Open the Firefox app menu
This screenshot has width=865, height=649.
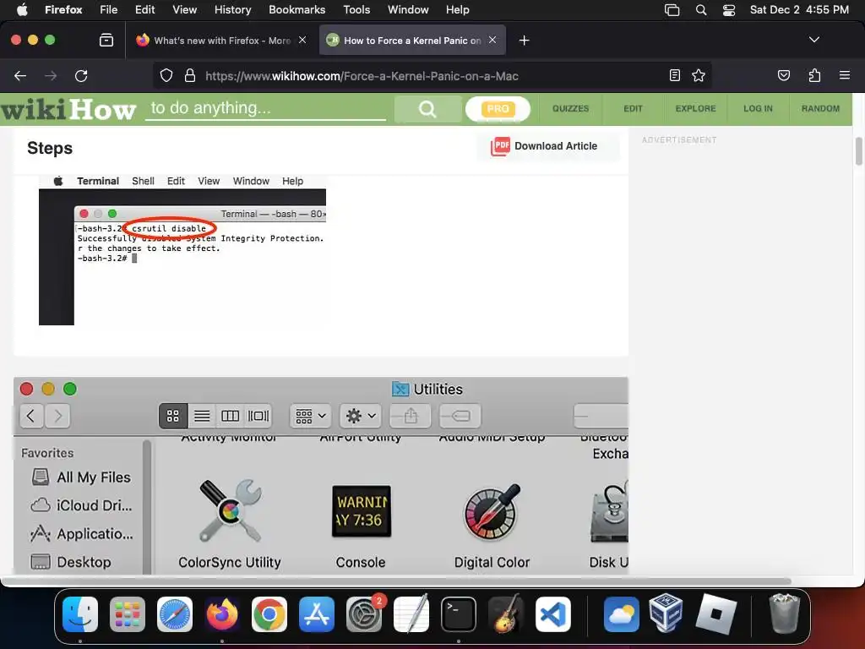[x=63, y=10]
